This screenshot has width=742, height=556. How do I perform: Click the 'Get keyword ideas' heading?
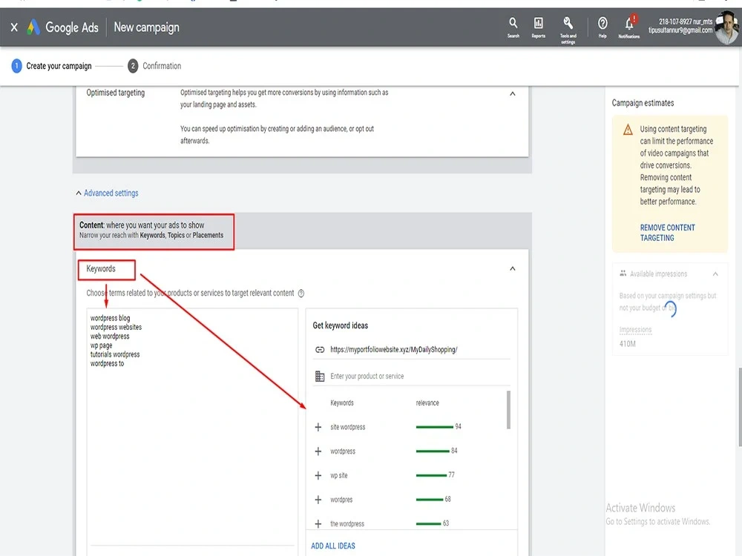point(341,325)
